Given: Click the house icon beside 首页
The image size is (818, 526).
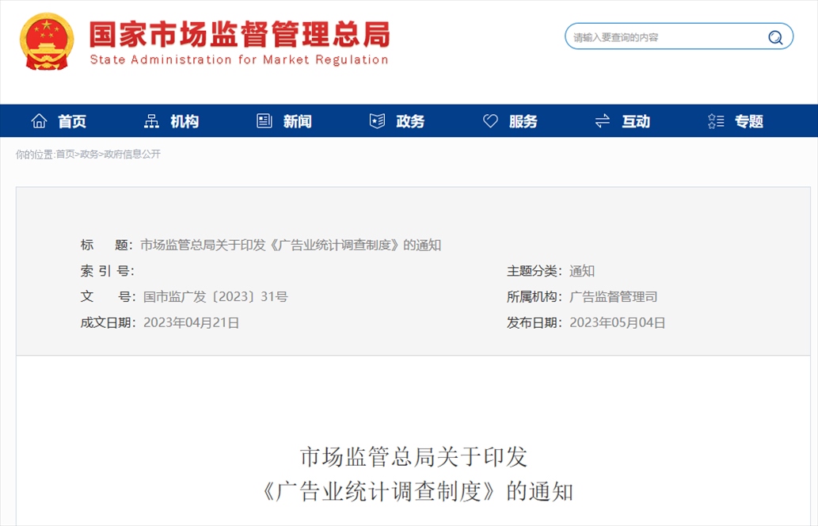Looking at the screenshot, I should click(x=39, y=121).
